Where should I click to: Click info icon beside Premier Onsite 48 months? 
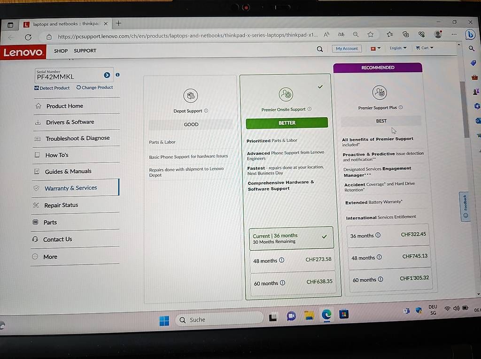tap(282, 260)
